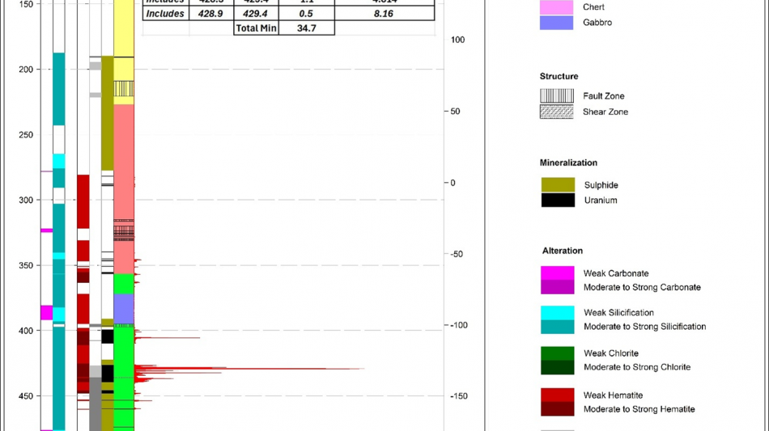Select the Shear Zone pattern icon
Screen dimensions: 769x431
pos(556,112)
